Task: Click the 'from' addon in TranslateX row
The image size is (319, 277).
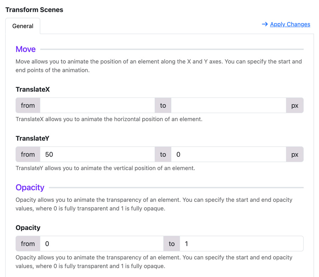Action: click(x=28, y=105)
